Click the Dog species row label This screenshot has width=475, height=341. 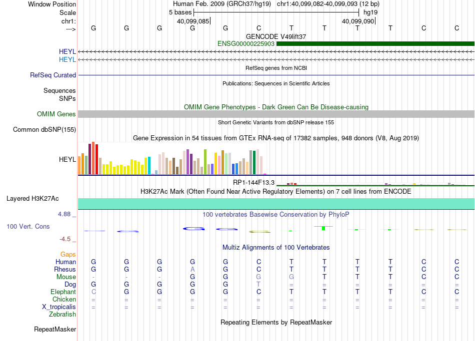pos(70,285)
